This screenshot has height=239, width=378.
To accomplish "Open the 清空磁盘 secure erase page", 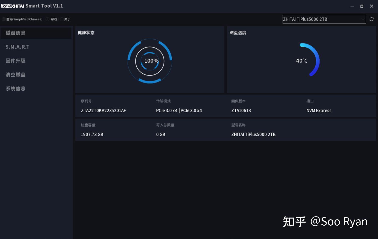I will tap(15, 74).
